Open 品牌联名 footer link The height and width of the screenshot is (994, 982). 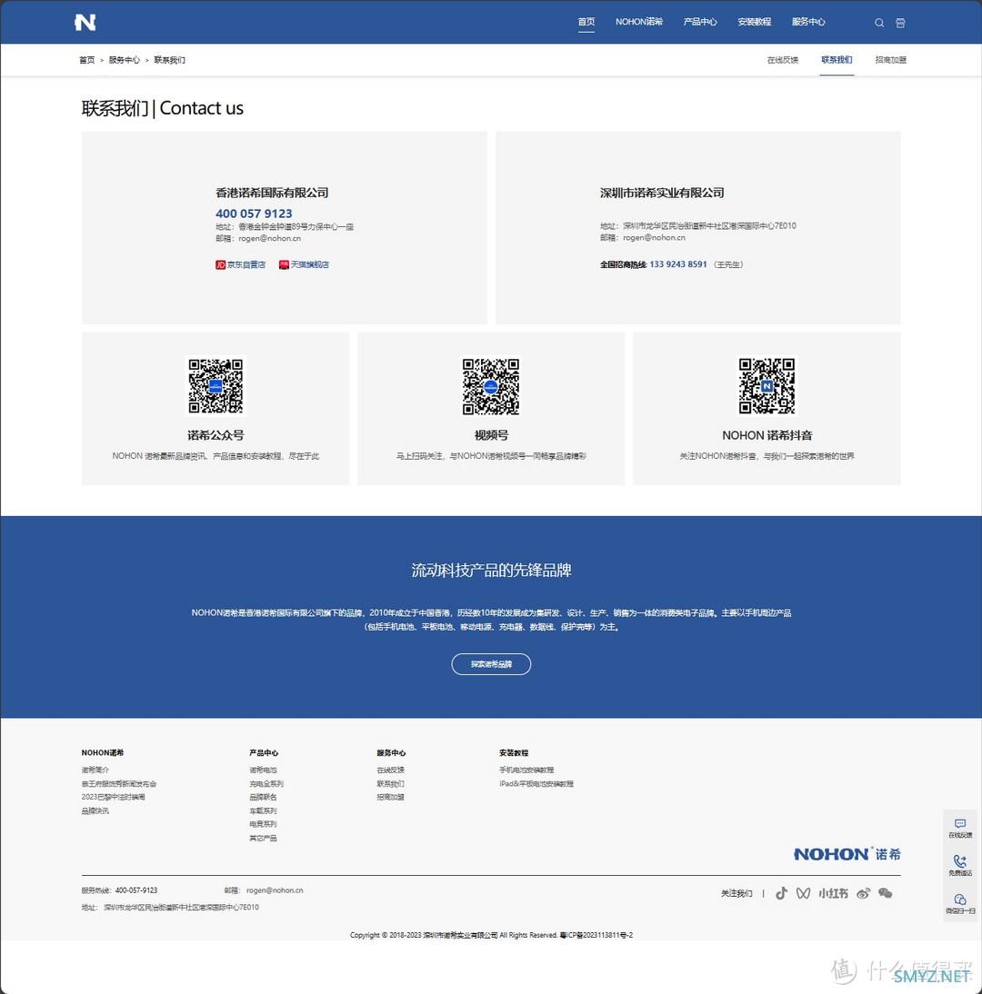[263, 797]
